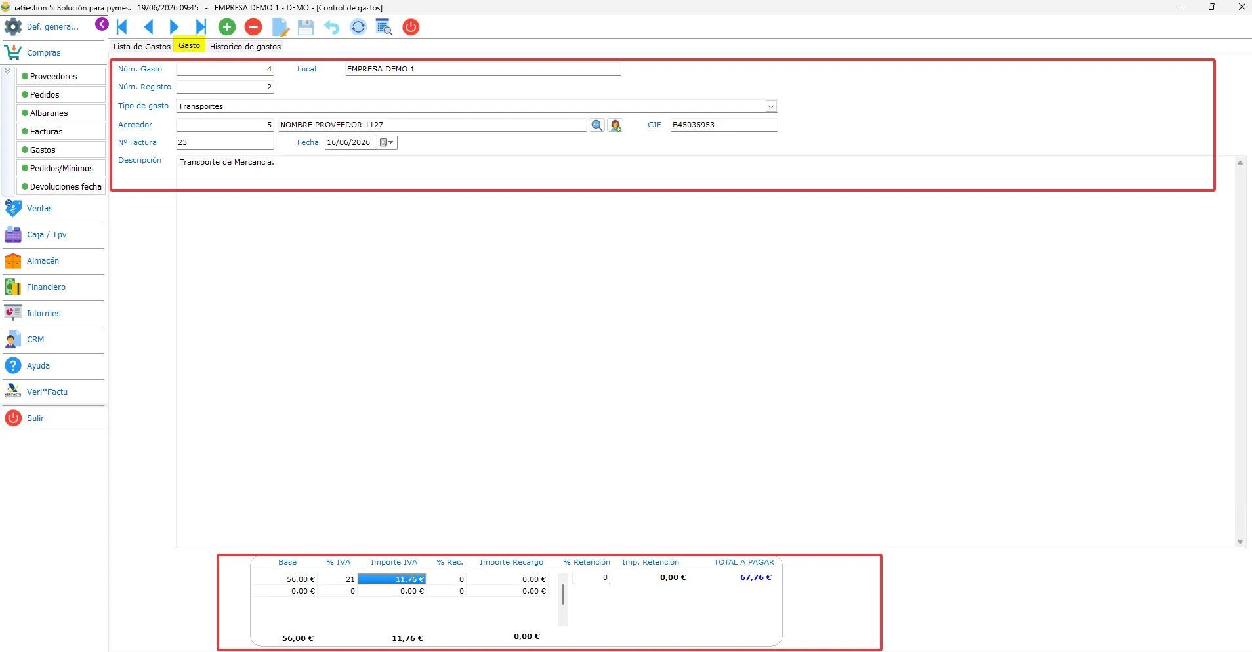This screenshot has width=1252, height=652.
Task: Click the edit record pencil icon
Action: pyautogui.click(x=280, y=27)
